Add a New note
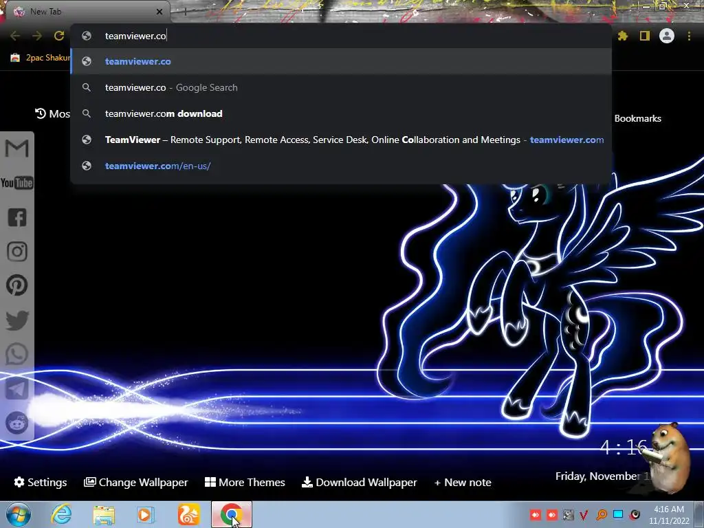Viewport: 704px width, 528px height. [x=463, y=482]
